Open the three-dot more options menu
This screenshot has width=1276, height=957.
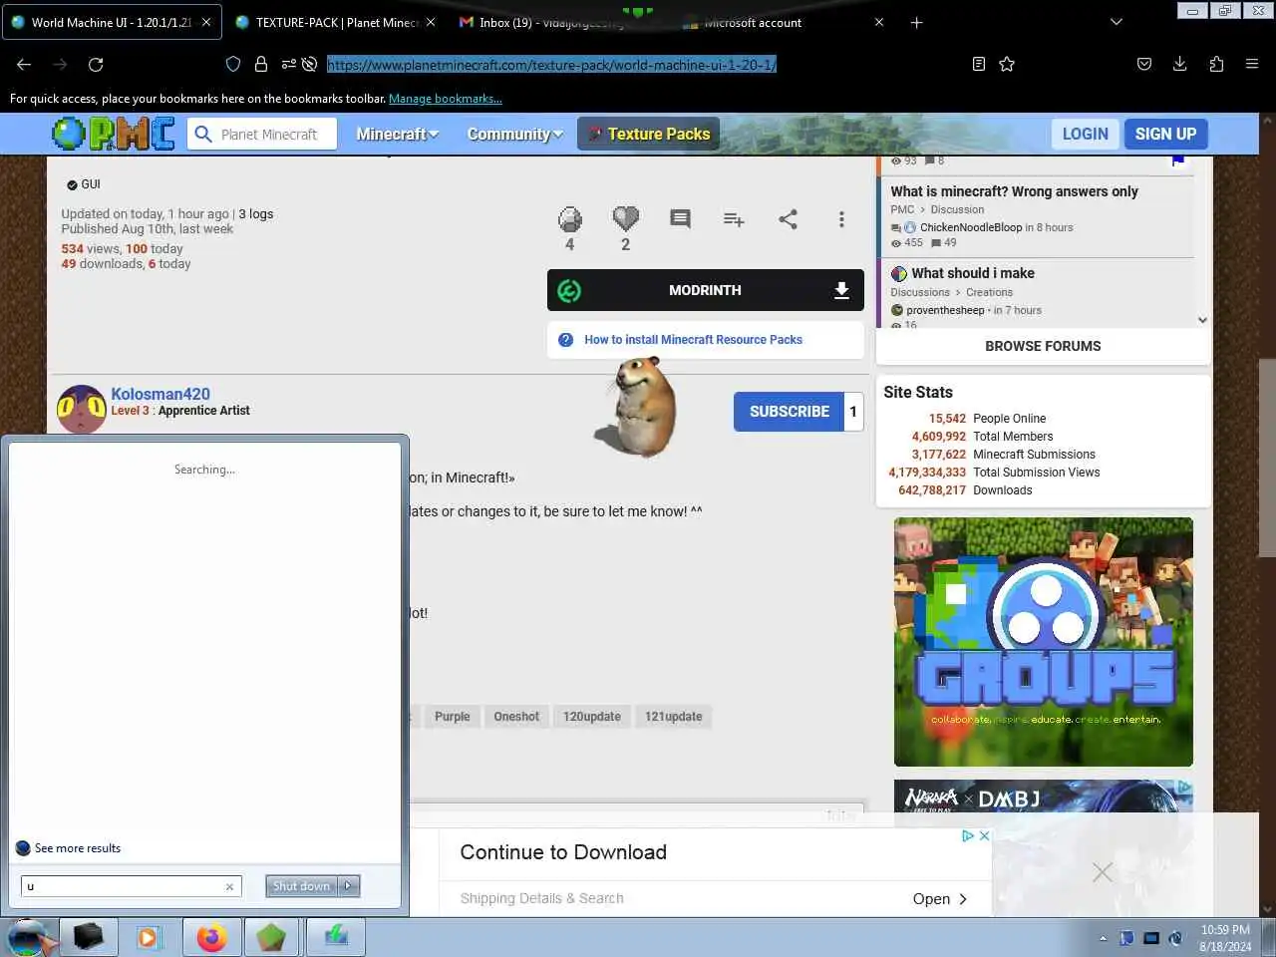click(x=841, y=219)
